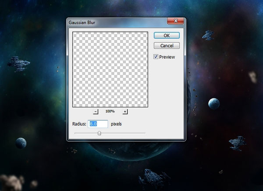
Task: Click the small planet at canvas lower left
Action: tap(21, 143)
